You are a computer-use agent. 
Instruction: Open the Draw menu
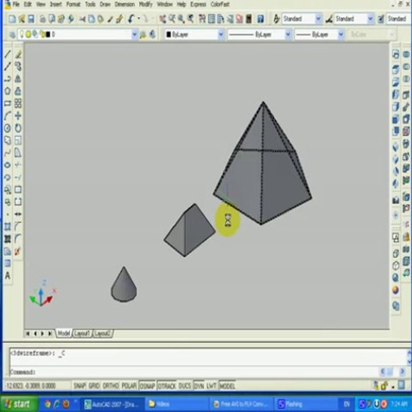point(105,4)
